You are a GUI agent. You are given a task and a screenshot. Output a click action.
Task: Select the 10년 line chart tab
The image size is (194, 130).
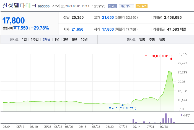[84, 39]
